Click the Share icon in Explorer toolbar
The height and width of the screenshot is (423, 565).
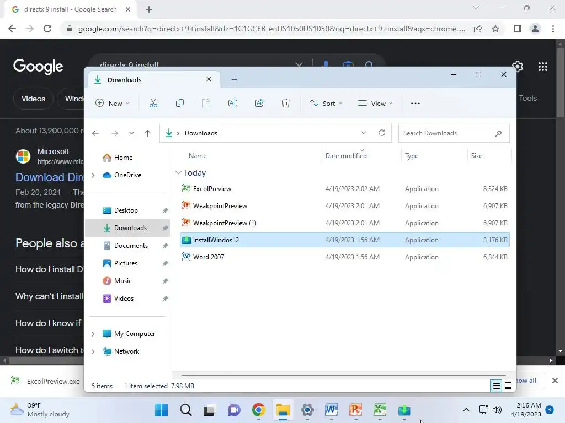click(259, 103)
